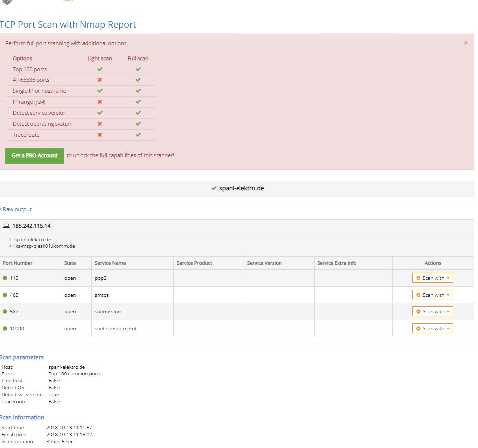The height and width of the screenshot is (448, 478).
Task: Click the snet-sensor-mgmt service name cell
Action: pyautogui.click(x=115, y=329)
